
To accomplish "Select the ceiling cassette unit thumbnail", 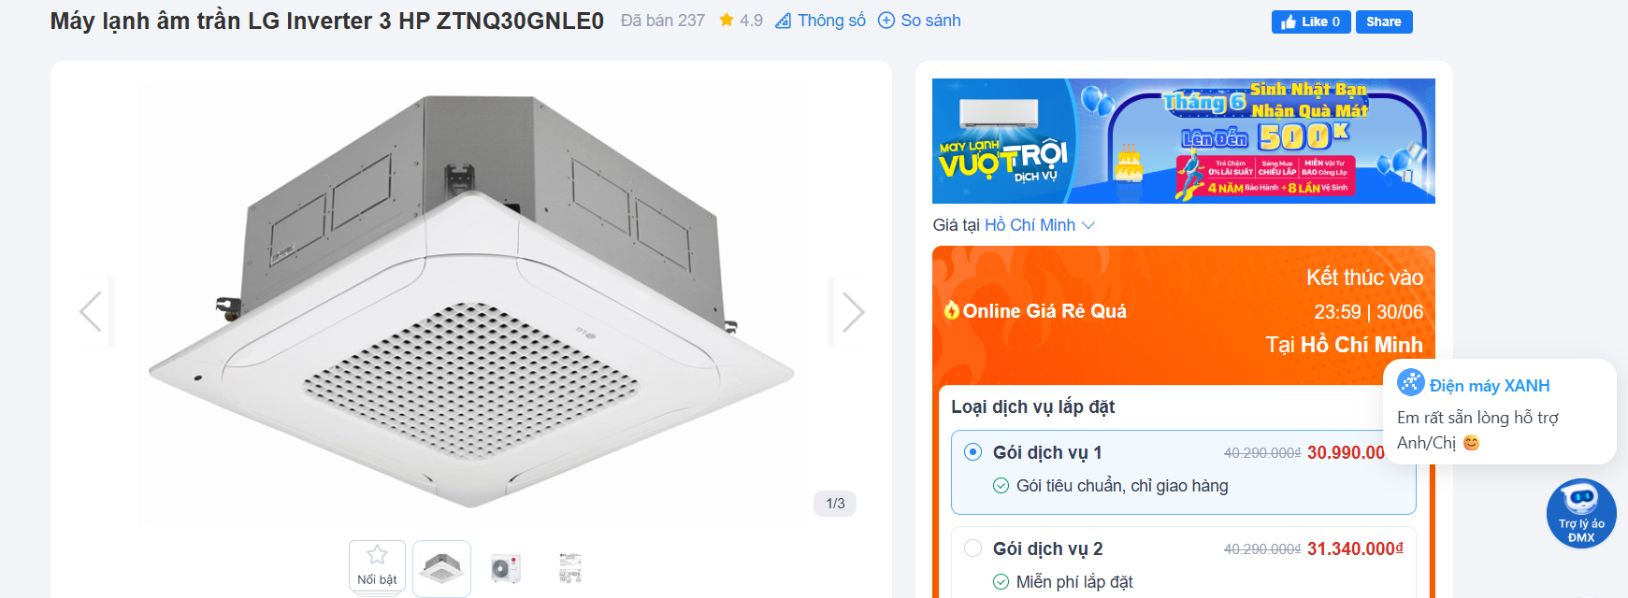I will click(441, 568).
